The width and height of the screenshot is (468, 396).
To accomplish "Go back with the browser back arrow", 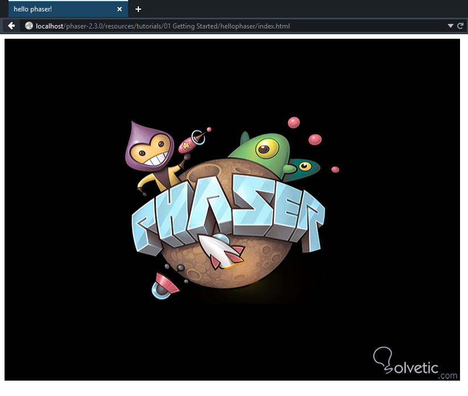I will click(11, 26).
